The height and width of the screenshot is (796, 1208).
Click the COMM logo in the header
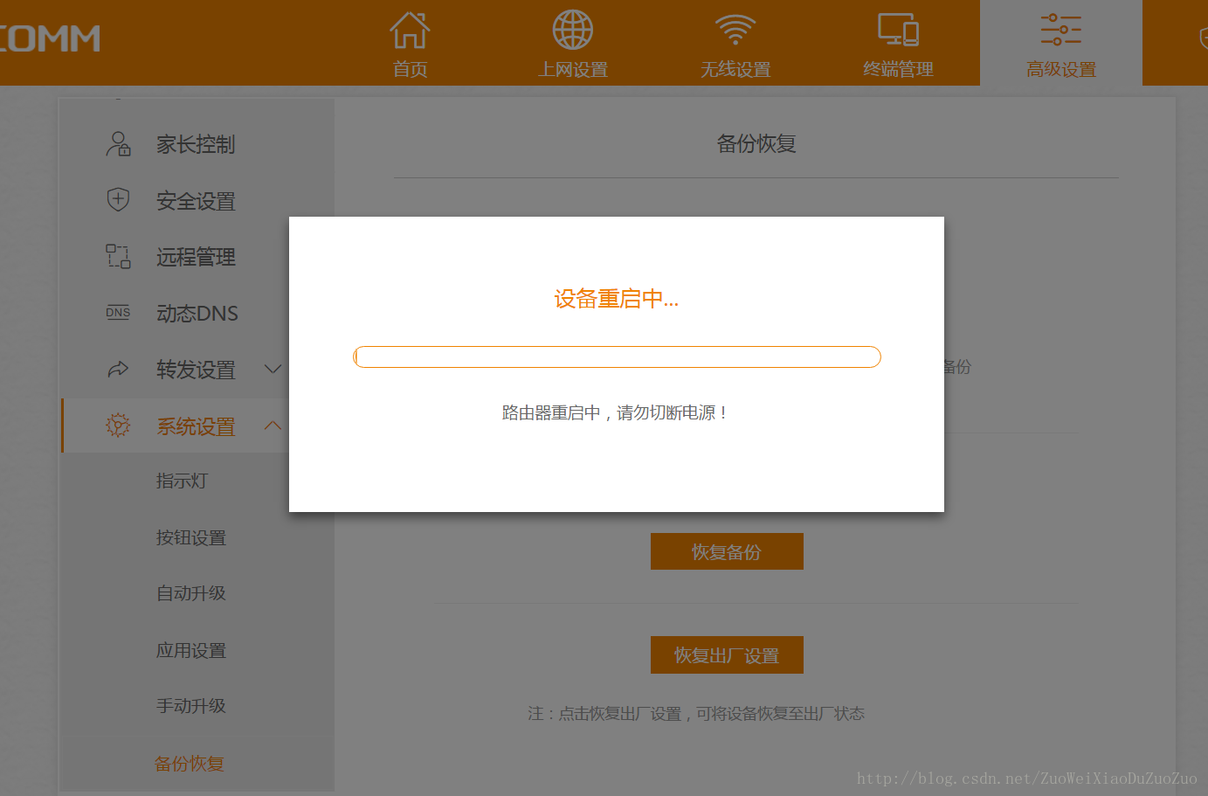pos(50,38)
